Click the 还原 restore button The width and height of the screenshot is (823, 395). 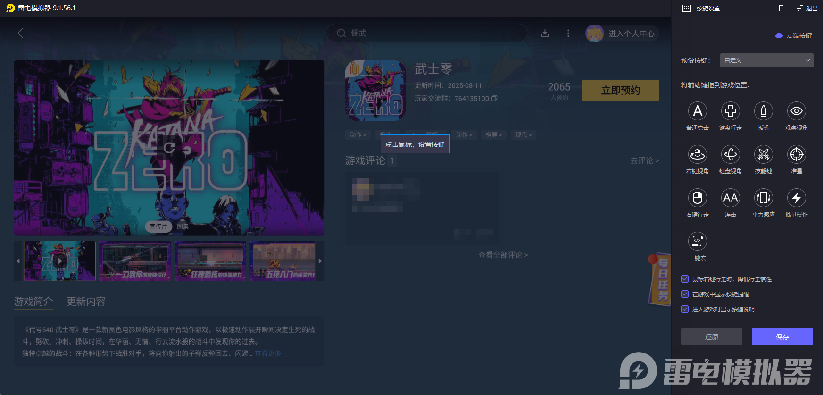click(712, 336)
